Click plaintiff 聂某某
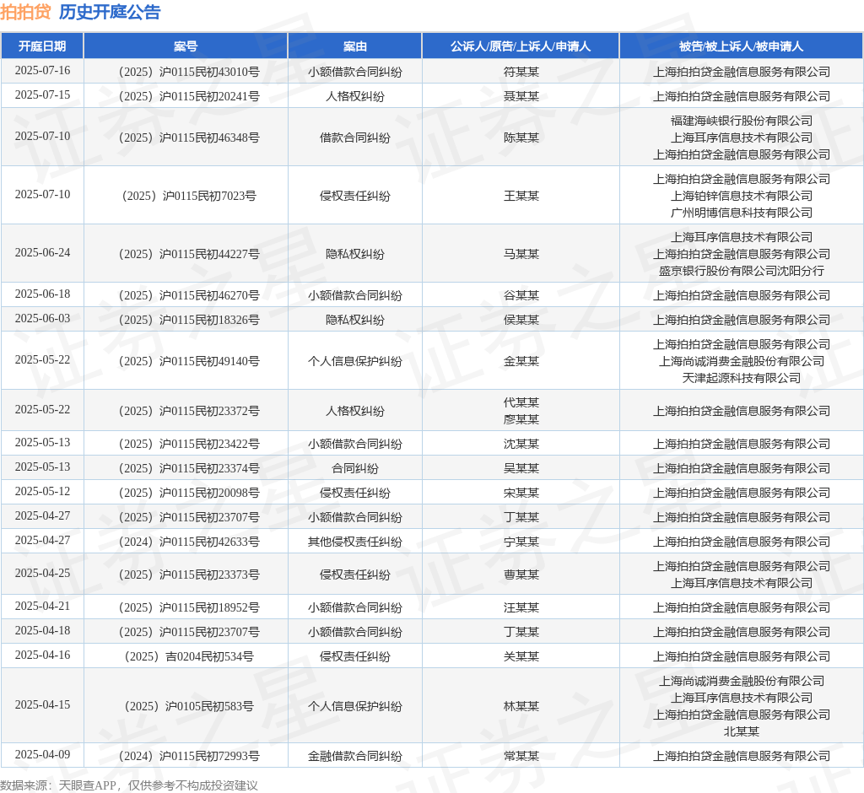The image size is (864, 793). coord(521,96)
